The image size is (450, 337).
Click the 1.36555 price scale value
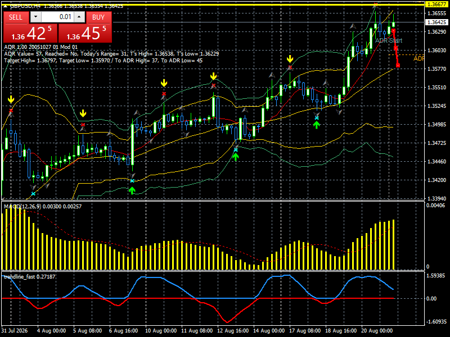pos(436,13)
